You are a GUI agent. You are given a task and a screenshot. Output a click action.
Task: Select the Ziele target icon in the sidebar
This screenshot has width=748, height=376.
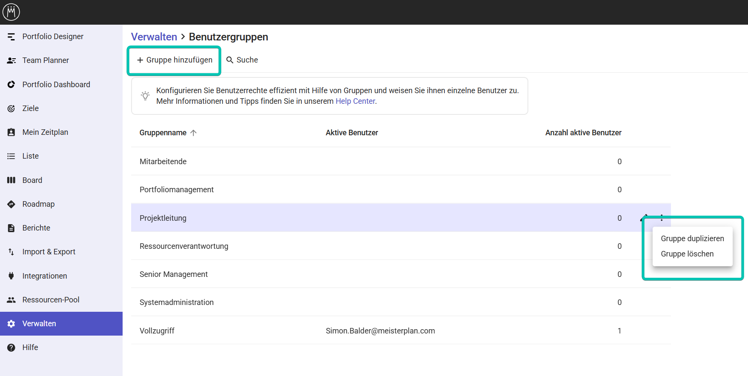[x=11, y=108]
